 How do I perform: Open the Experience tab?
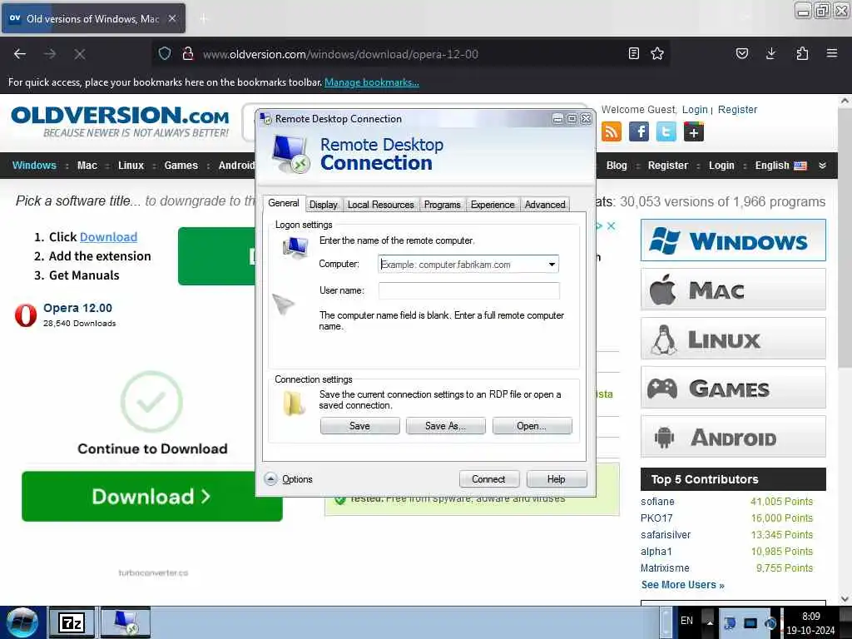click(x=493, y=205)
